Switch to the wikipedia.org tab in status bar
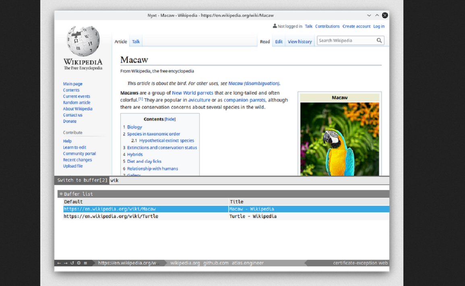 (185, 263)
